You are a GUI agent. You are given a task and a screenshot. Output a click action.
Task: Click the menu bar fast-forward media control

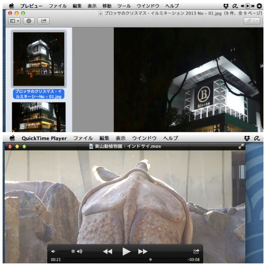tap(253, 6)
